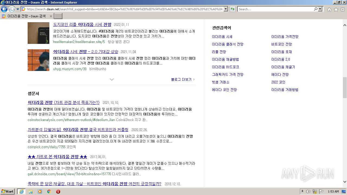
Task: Open the Tools gear icon
Action: 343,9
